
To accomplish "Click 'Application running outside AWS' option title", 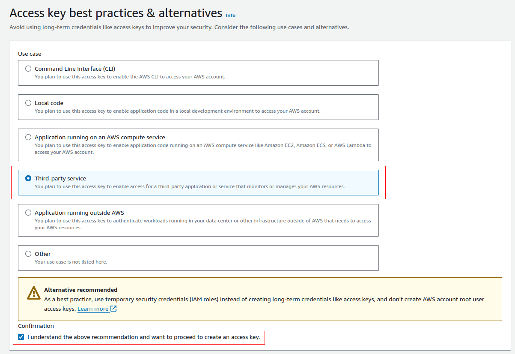I will (x=79, y=213).
